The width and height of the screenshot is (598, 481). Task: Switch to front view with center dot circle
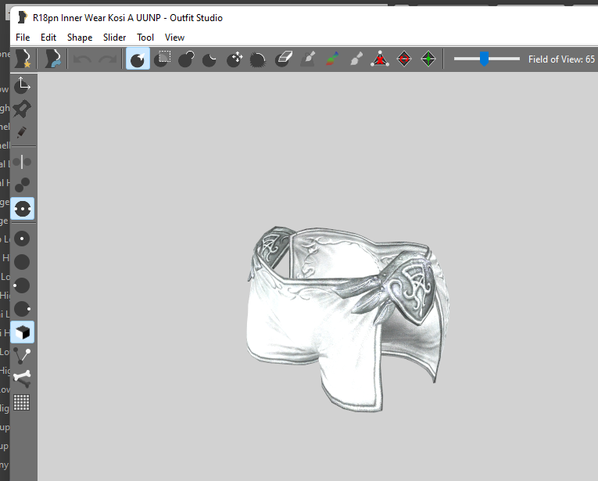pos(22,239)
